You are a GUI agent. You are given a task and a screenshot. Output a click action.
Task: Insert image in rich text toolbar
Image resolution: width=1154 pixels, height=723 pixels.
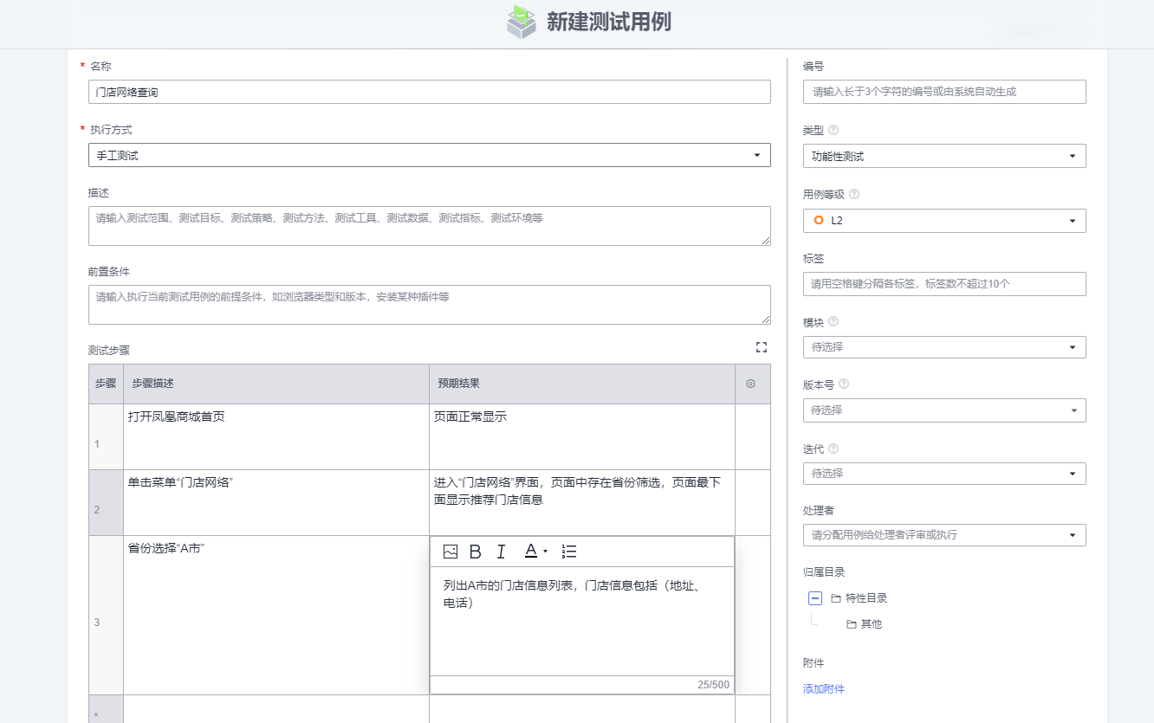451,552
